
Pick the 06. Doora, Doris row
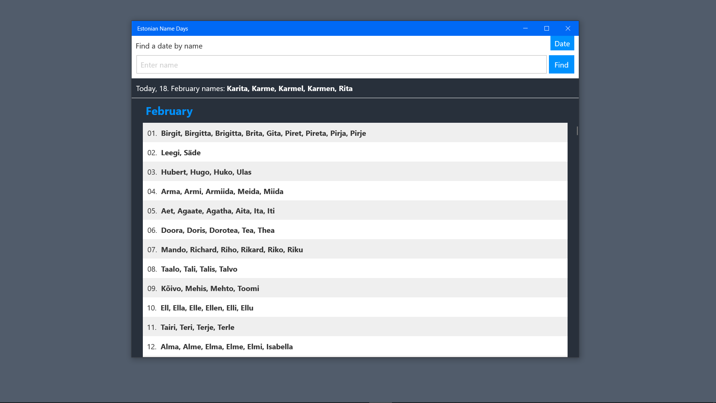(x=355, y=229)
